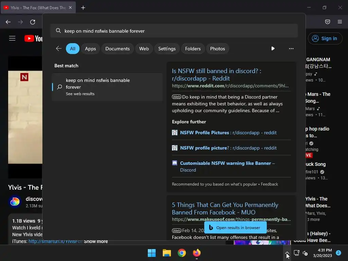Image resolution: width=348 pixels, height=261 pixels.
Task: Select the Apps search filter
Action: 90,49
